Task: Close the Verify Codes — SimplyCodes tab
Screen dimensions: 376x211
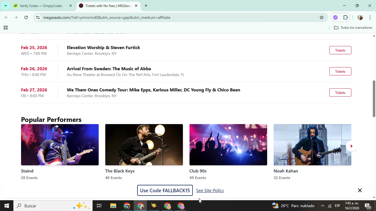Action: [70, 6]
